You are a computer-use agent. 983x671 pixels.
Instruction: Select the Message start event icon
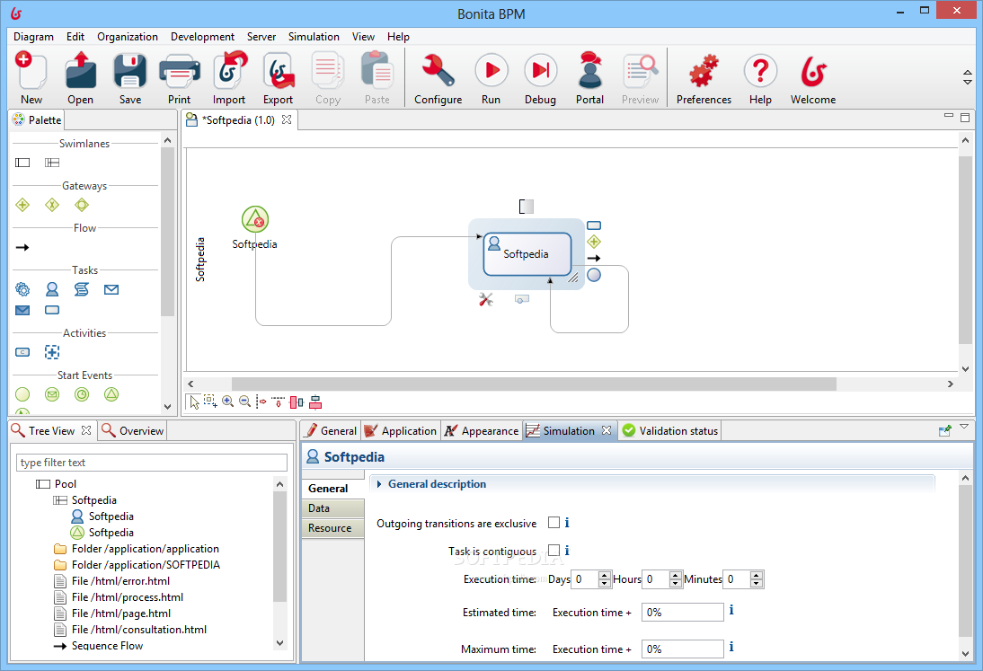(52, 394)
